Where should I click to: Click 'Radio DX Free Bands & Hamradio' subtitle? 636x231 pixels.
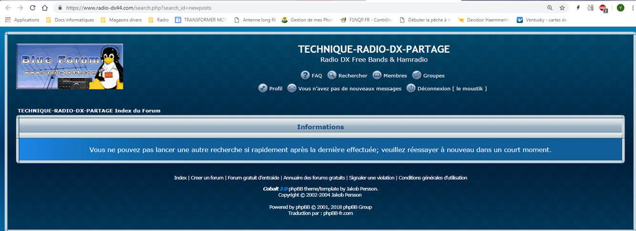coord(373,60)
